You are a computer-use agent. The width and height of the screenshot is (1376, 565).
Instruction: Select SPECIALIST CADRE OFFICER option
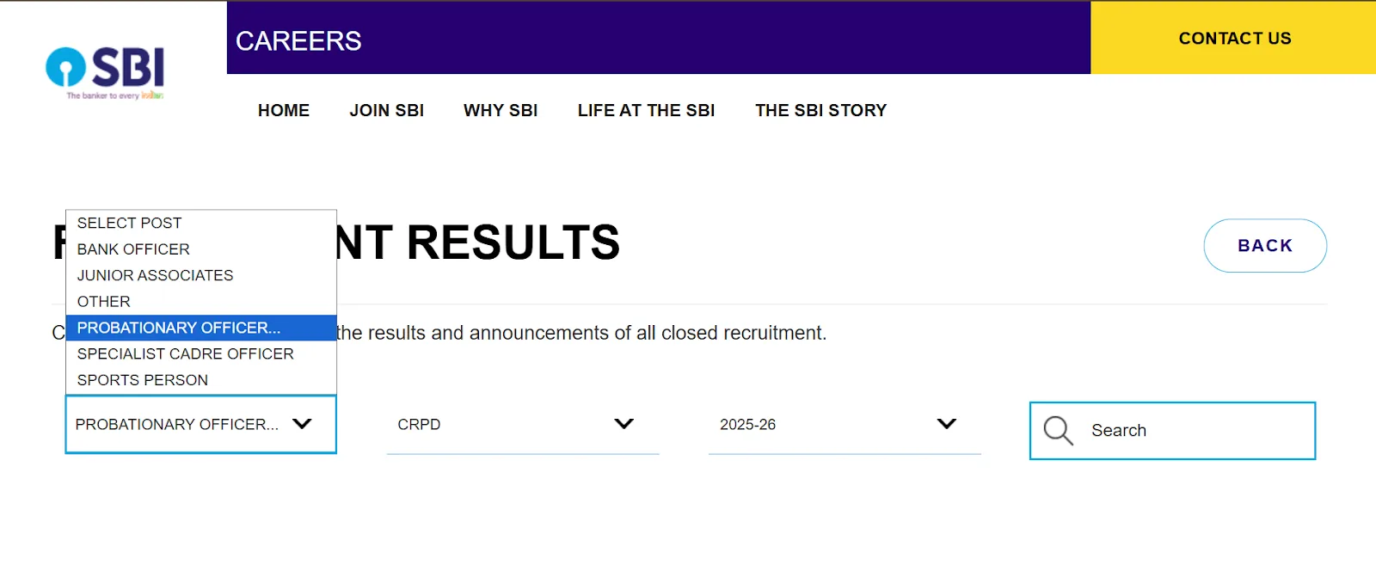(x=184, y=353)
